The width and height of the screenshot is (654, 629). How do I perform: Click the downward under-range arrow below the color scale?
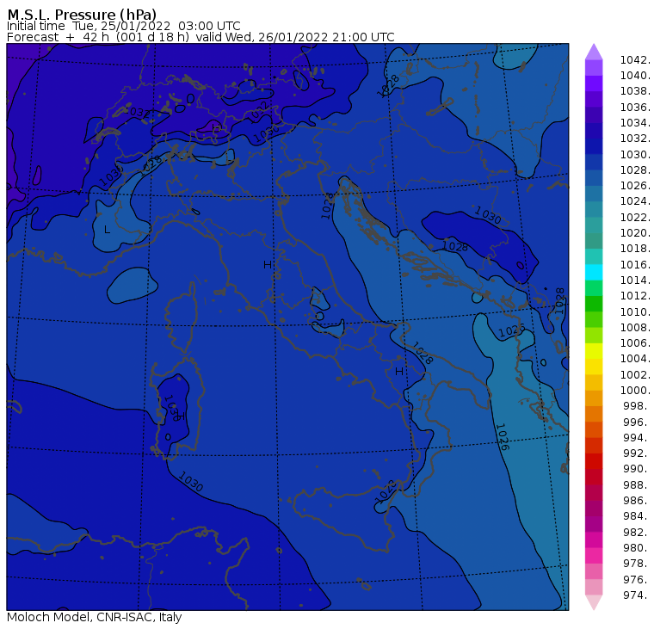[594, 601]
